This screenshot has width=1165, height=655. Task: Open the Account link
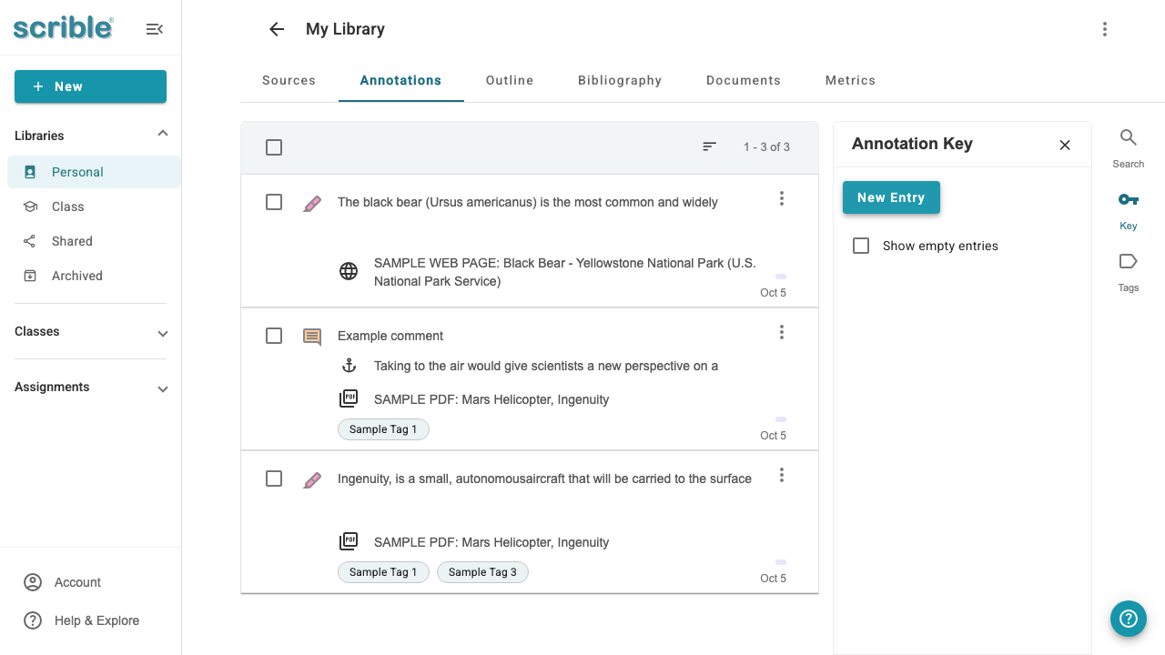click(x=77, y=582)
